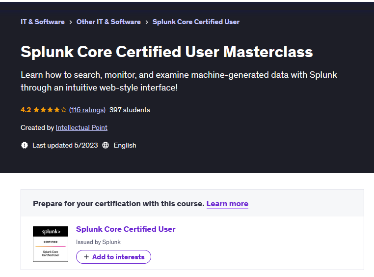
Task: Click the 4.2 rating score
Action: [26, 110]
